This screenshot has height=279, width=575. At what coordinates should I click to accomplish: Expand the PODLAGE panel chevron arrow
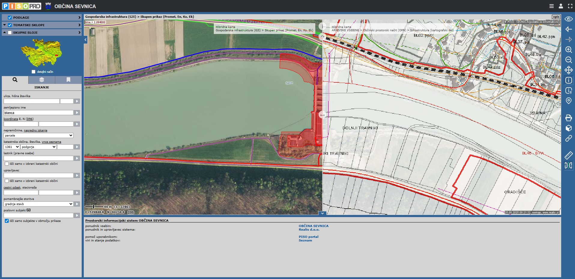pyautogui.click(x=79, y=17)
